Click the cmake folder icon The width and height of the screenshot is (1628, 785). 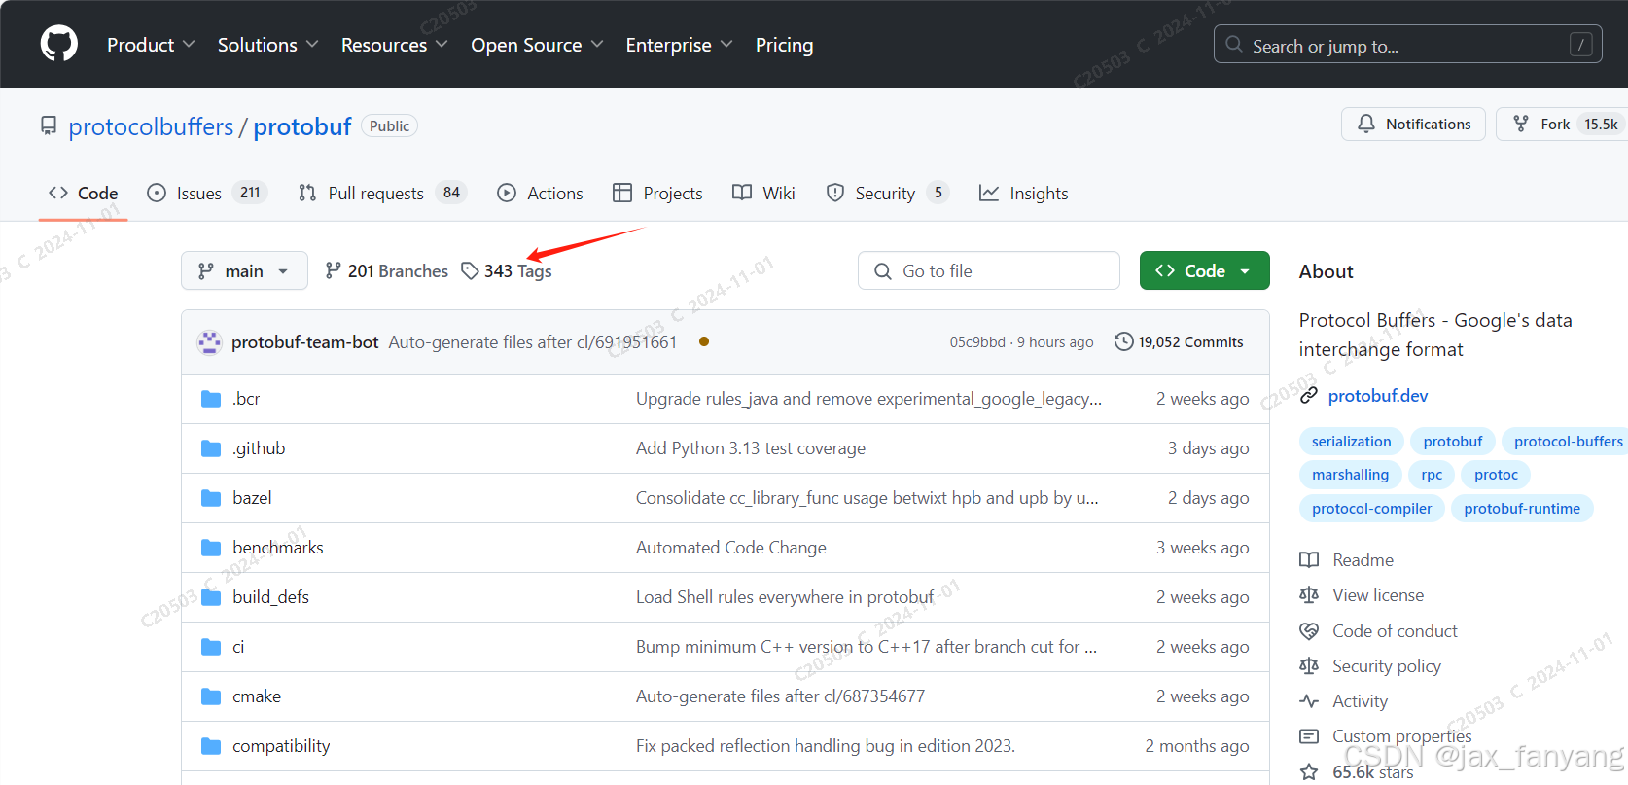tap(211, 696)
